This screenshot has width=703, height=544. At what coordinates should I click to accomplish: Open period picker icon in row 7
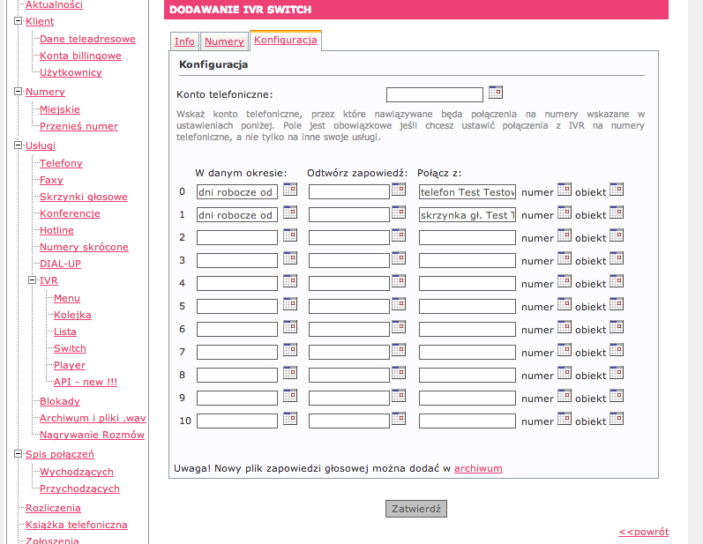tap(290, 349)
